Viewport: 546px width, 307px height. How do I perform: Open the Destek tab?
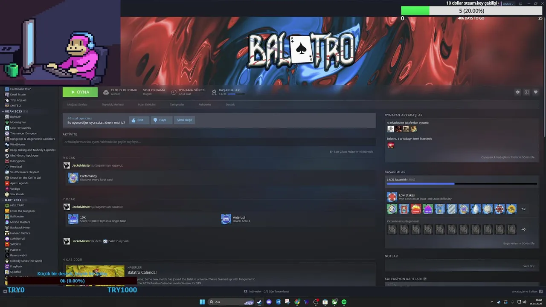pos(230,104)
